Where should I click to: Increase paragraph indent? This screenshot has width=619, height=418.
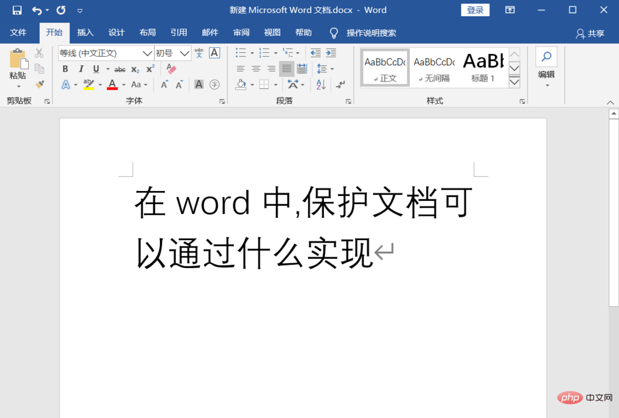coord(331,53)
